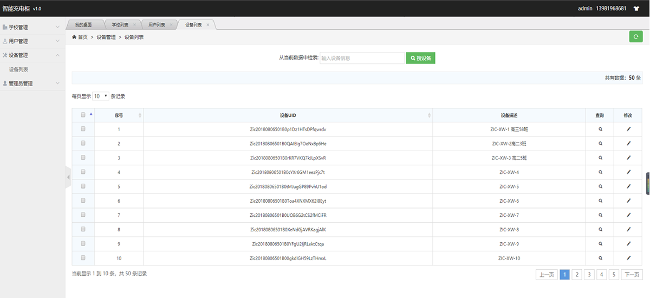Open query icon for device row 1
This screenshot has height=298, width=650.
(x=600, y=129)
